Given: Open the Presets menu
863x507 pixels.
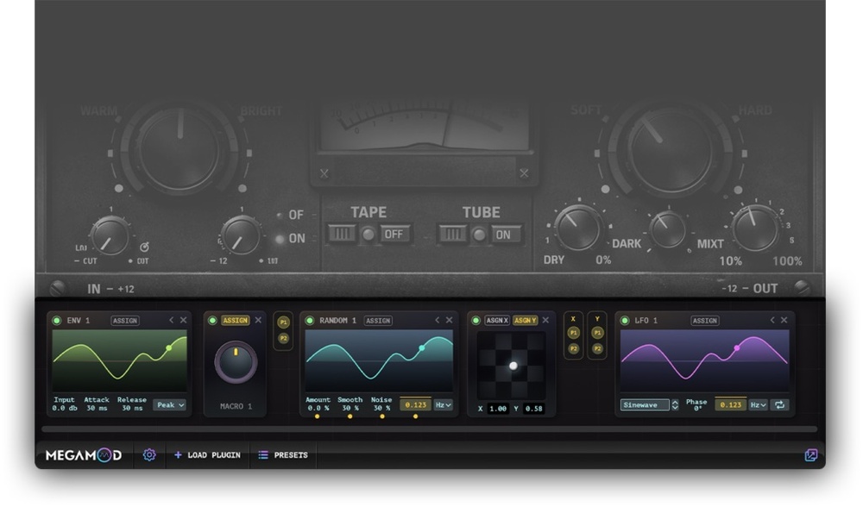Looking at the screenshot, I should 283,454.
